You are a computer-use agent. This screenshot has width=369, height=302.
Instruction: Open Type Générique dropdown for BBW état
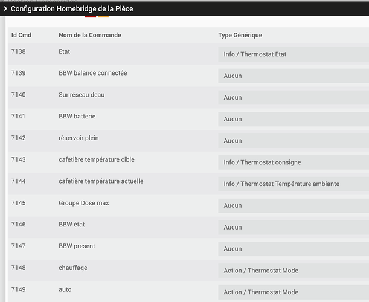pyautogui.click(x=293, y=228)
